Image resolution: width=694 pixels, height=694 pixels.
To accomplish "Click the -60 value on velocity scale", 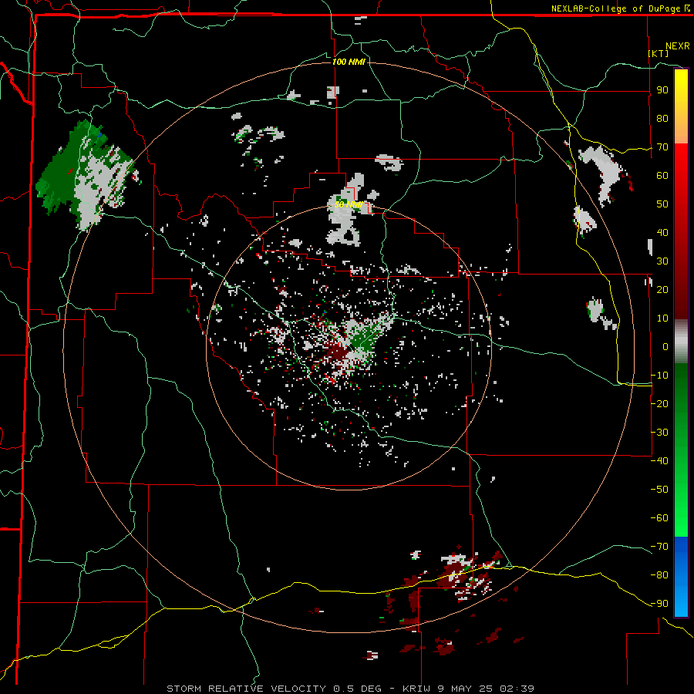I will coord(659,518).
